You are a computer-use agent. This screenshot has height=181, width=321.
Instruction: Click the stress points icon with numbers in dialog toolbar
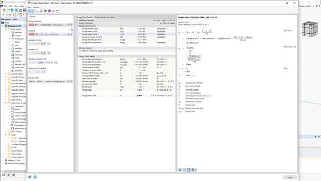pos(53,11)
